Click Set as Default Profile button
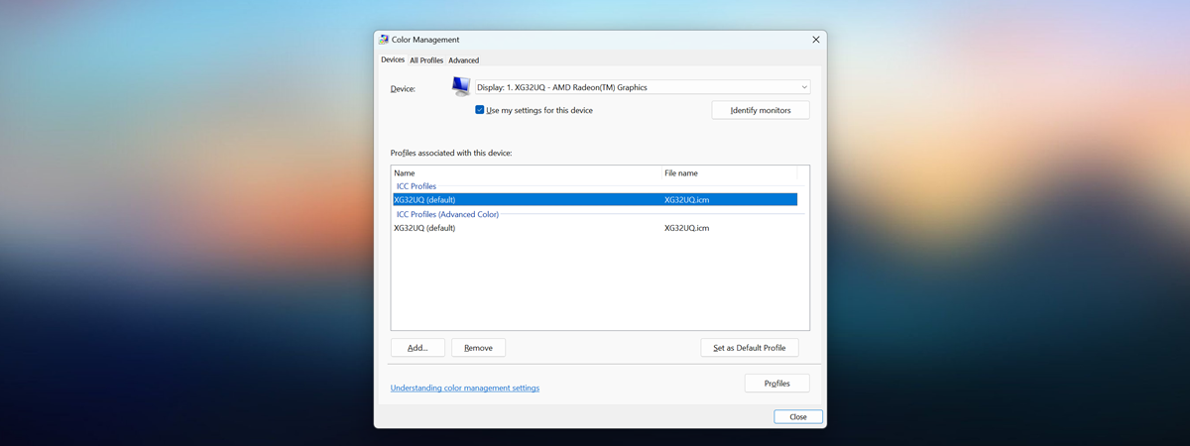Image resolution: width=1190 pixels, height=446 pixels. pyautogui.click(x=750, y=348)
